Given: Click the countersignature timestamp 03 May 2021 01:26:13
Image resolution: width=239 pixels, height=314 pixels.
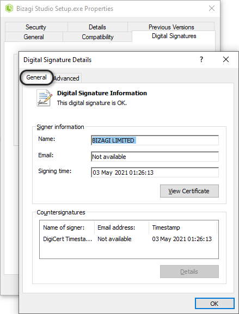Looking at the screenshot, I should tap(182, 239).
